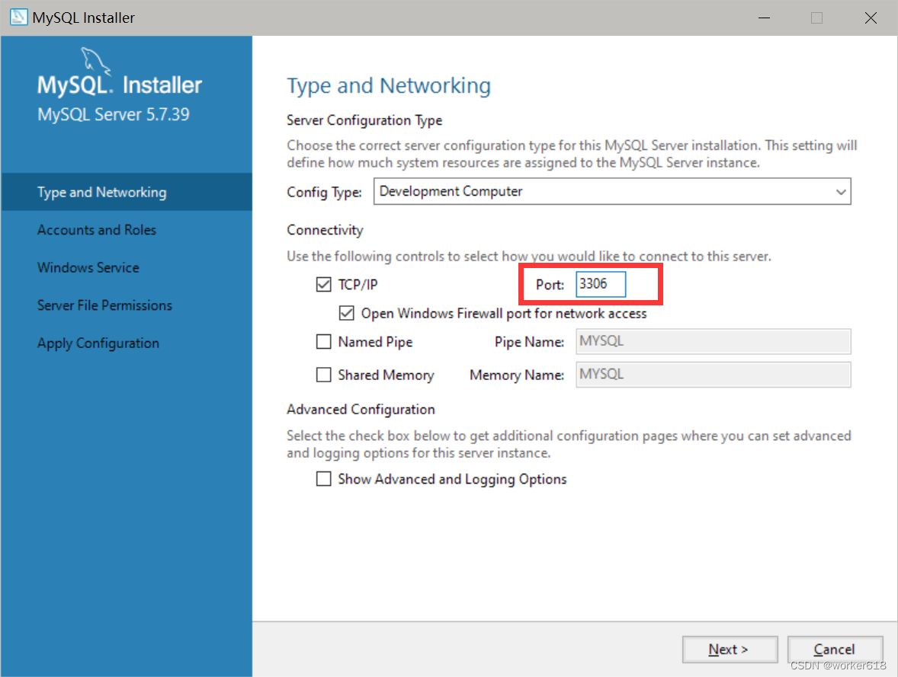Click the Type and Networking heading
This screenshot has height=677, width=898.
pos(389,86)
